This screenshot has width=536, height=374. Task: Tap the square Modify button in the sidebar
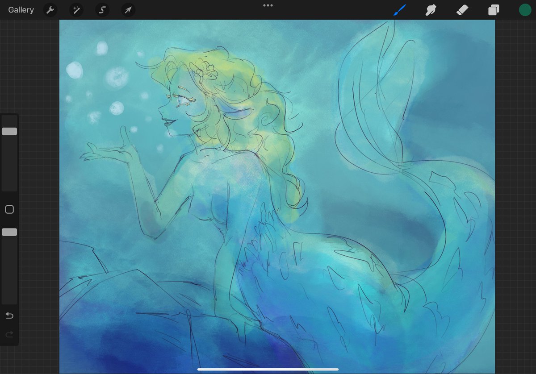[x=9, y=209]
